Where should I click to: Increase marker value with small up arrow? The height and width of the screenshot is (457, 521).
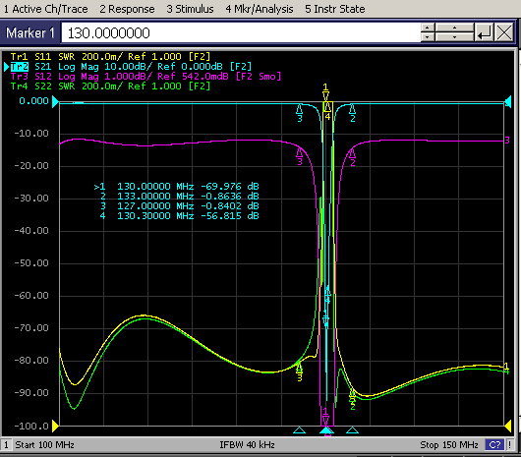[x=428, y=28]
